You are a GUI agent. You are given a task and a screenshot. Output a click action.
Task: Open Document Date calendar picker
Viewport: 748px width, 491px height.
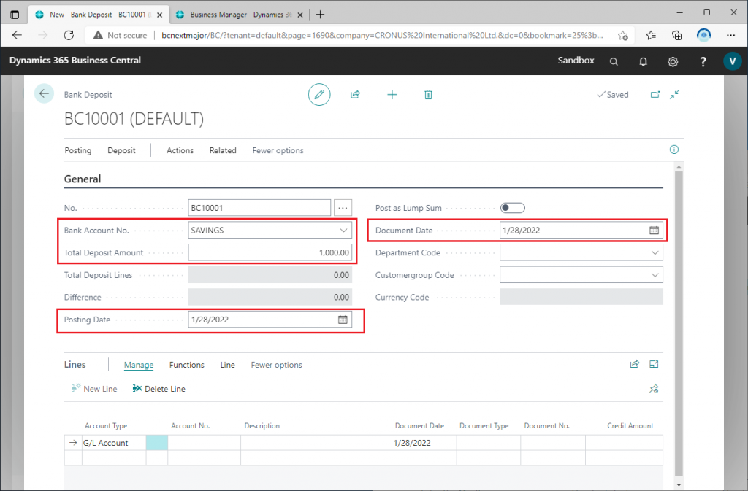click(654, 230)
